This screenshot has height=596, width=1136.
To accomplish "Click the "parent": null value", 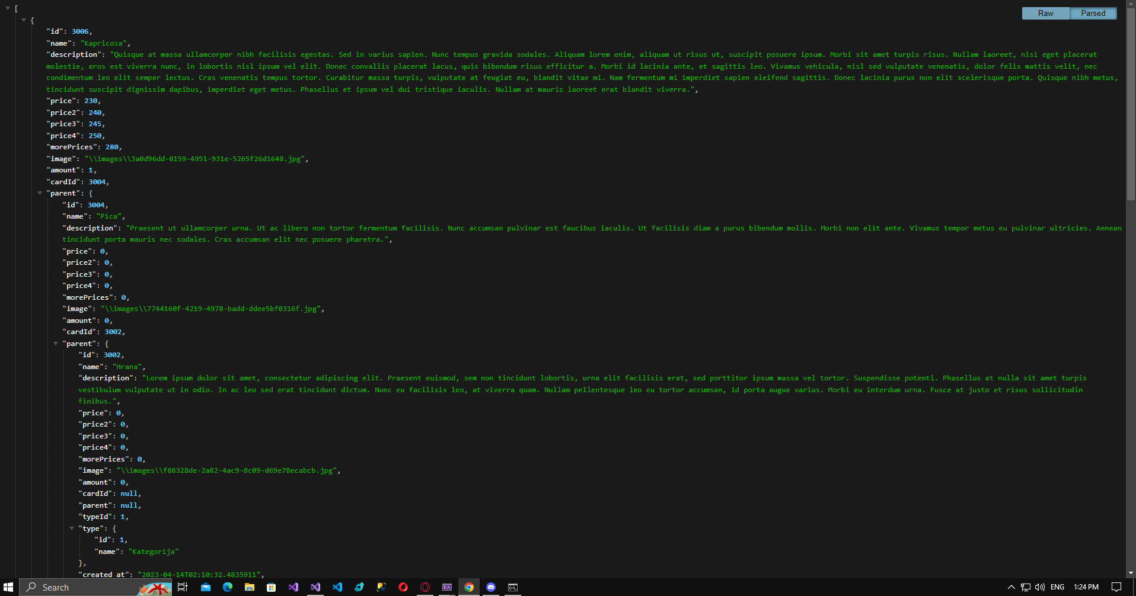I will (x=129, y=505).
